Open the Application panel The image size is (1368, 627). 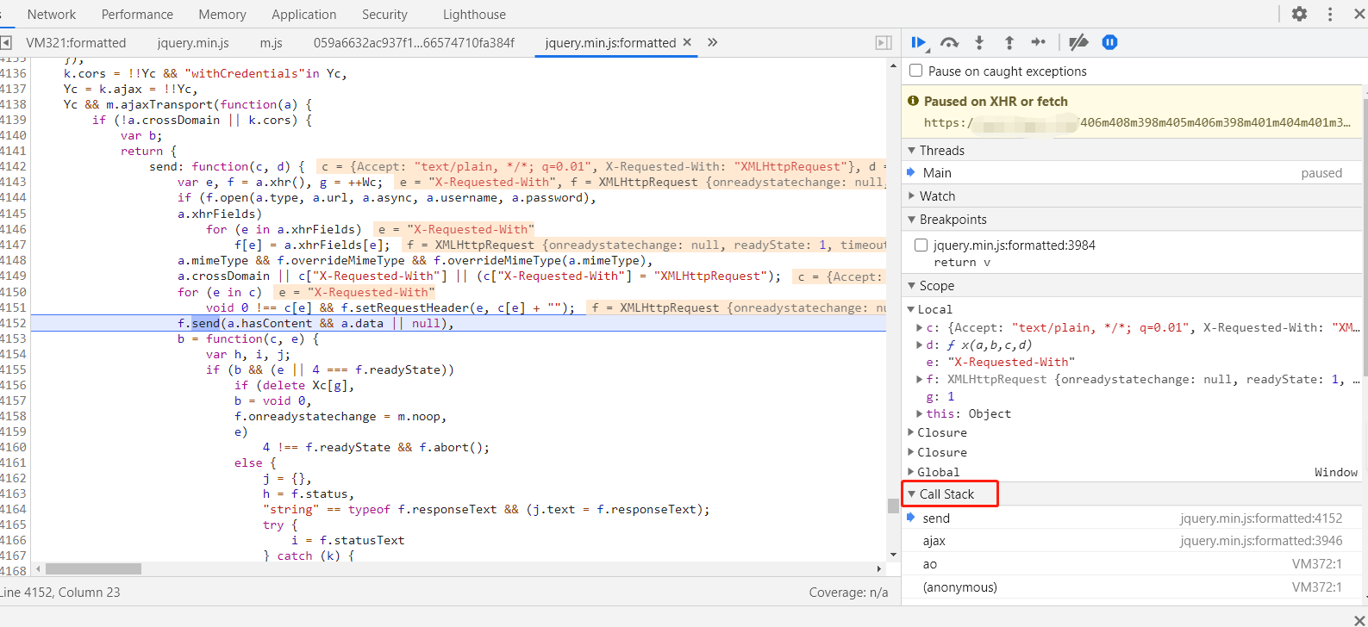coord(304,14)
